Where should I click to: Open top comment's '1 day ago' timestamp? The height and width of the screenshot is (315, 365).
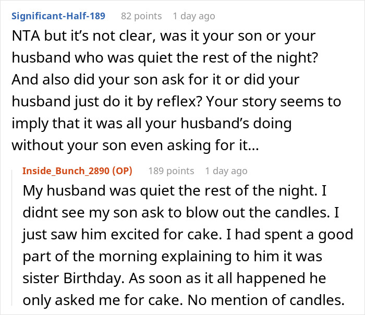pyautogui.click(x=193, y=16)
